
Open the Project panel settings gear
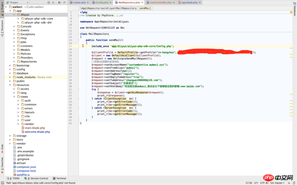[59, 3]
